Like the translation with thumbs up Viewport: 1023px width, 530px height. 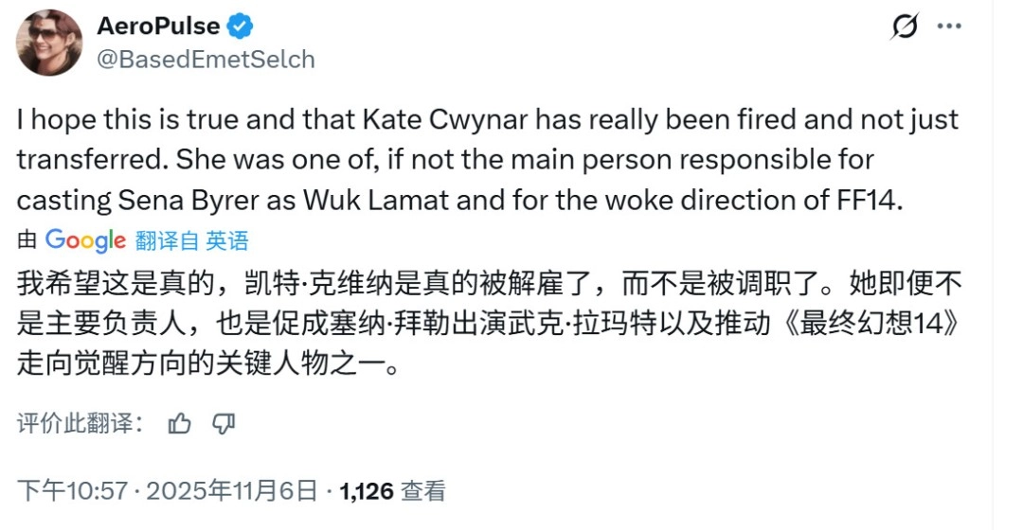179,423
